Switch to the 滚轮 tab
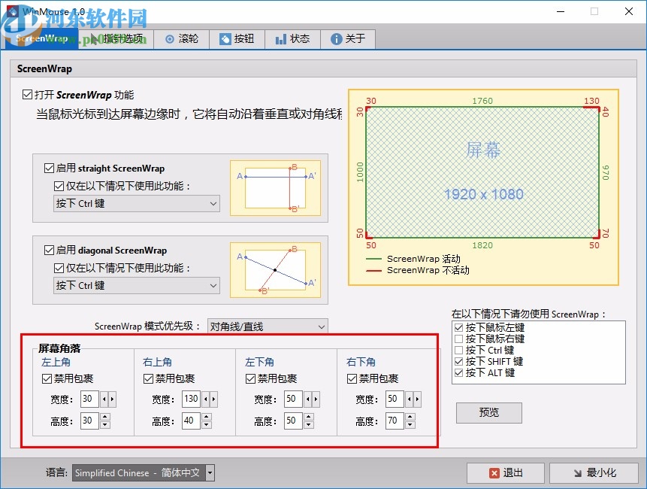 (182, 39)
